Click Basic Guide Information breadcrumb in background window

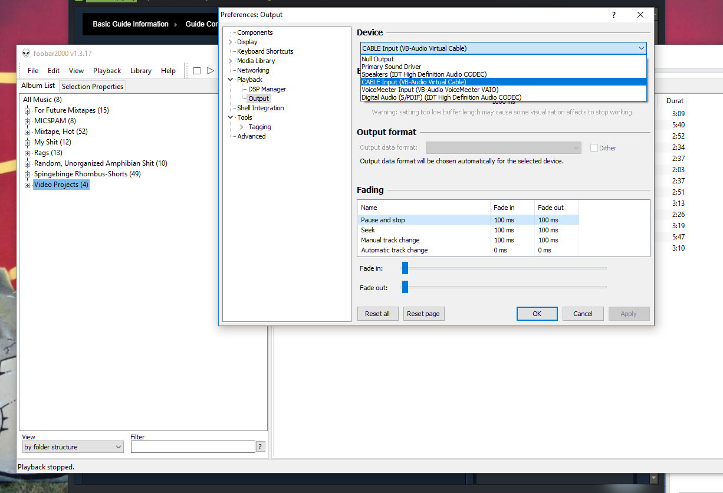tap(130, 24)
